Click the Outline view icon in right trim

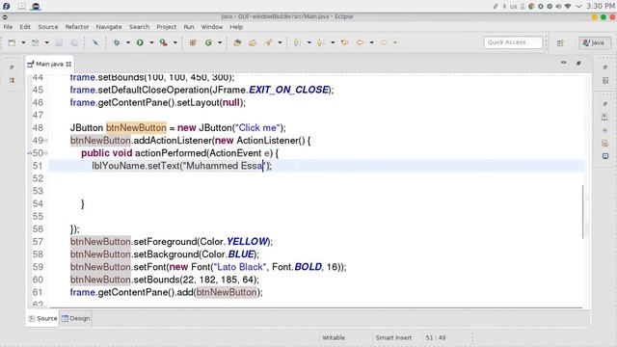pyautogui.click(x=605, y=80)
